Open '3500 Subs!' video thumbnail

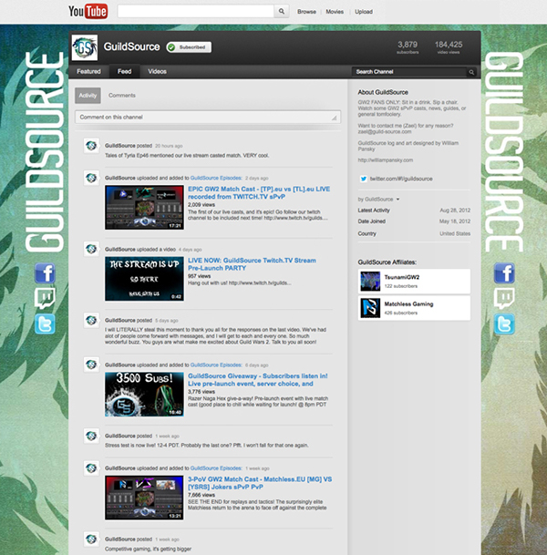[x=144, y=395]
